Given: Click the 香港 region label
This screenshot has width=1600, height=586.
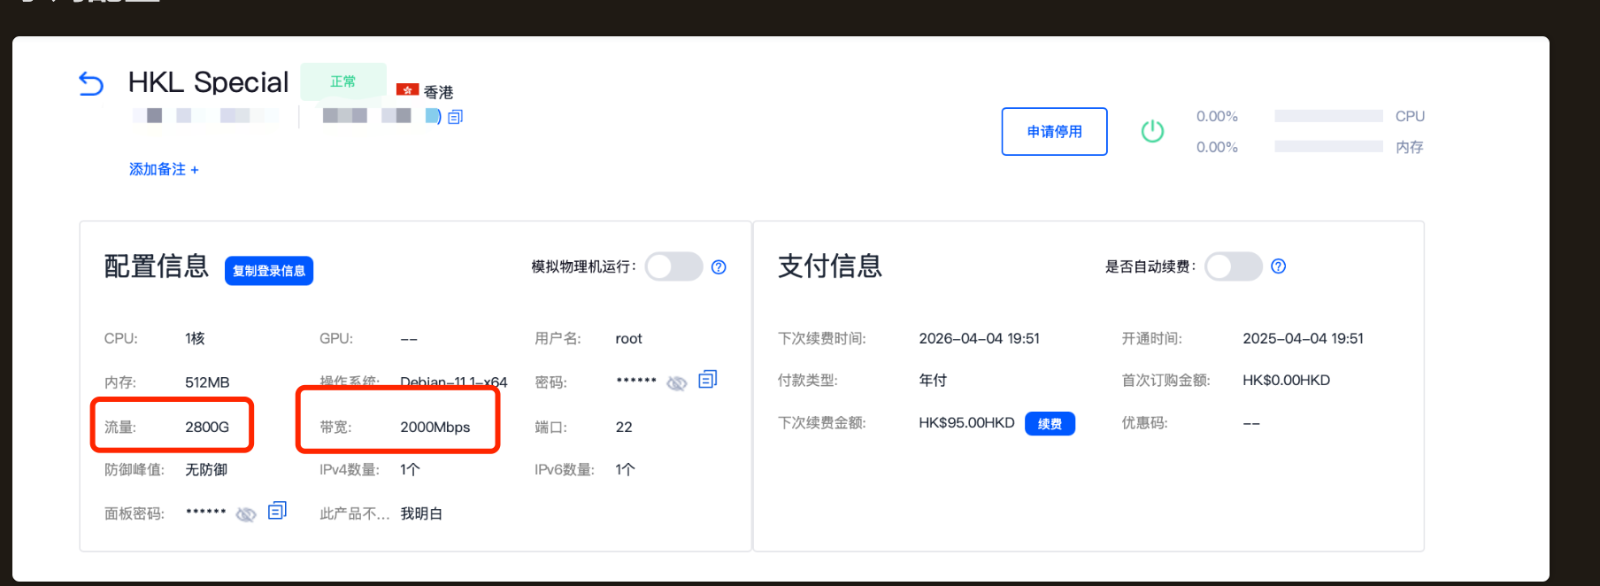Looking at the screenshot, I should click(x=438, y=92).
